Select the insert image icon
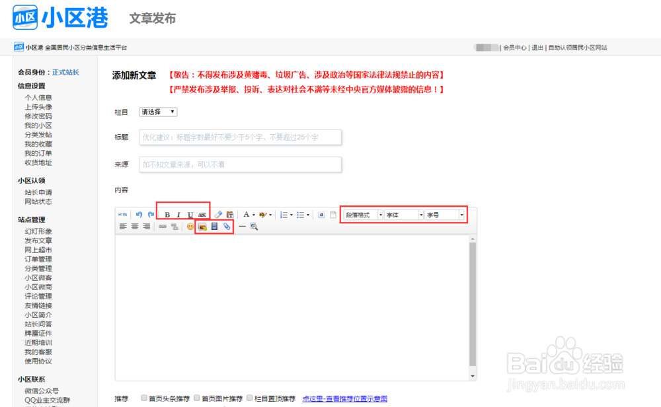This screenshot has width=661, height=407. [x=202, y=227]
